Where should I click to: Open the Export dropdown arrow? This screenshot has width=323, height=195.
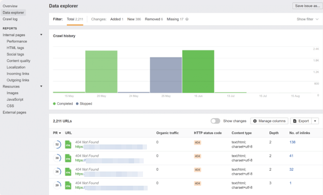coord(315,121)
